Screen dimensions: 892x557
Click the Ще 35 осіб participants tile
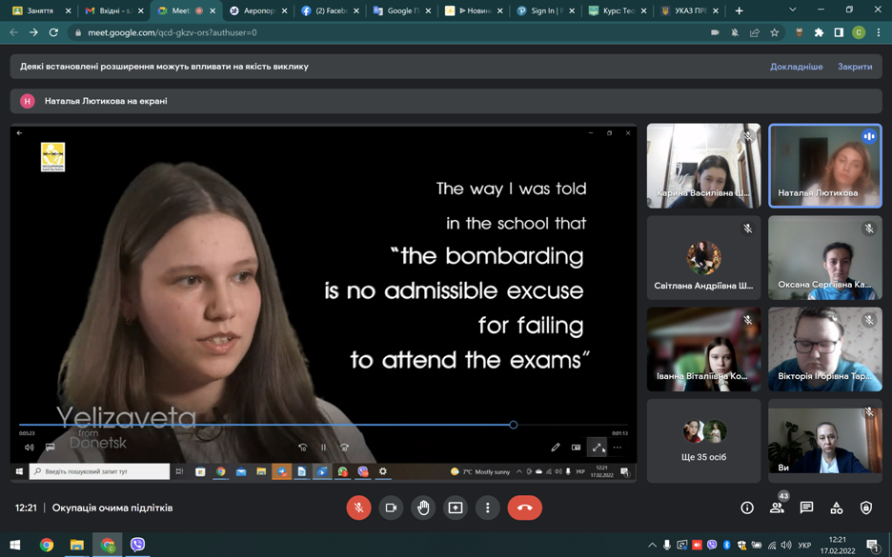[x=703, y=440]
